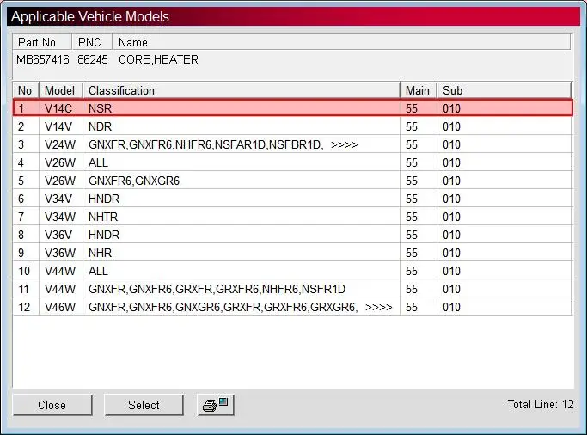587x435 pixels.
Task: Select row 4 model V26W
Action: pyautogui.click(x=293, y=162)
